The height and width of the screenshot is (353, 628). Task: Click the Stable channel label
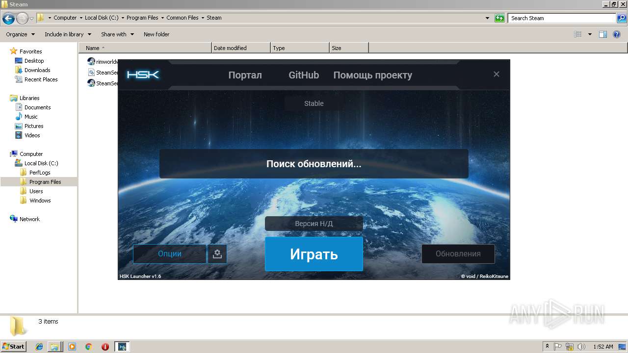[x=314, y=103]
